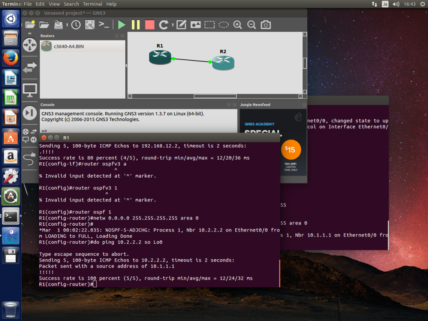This screenshot has height=321, width=428.
Task: Select the R2 router on the topology canvas
Action: tap(223, 63)
